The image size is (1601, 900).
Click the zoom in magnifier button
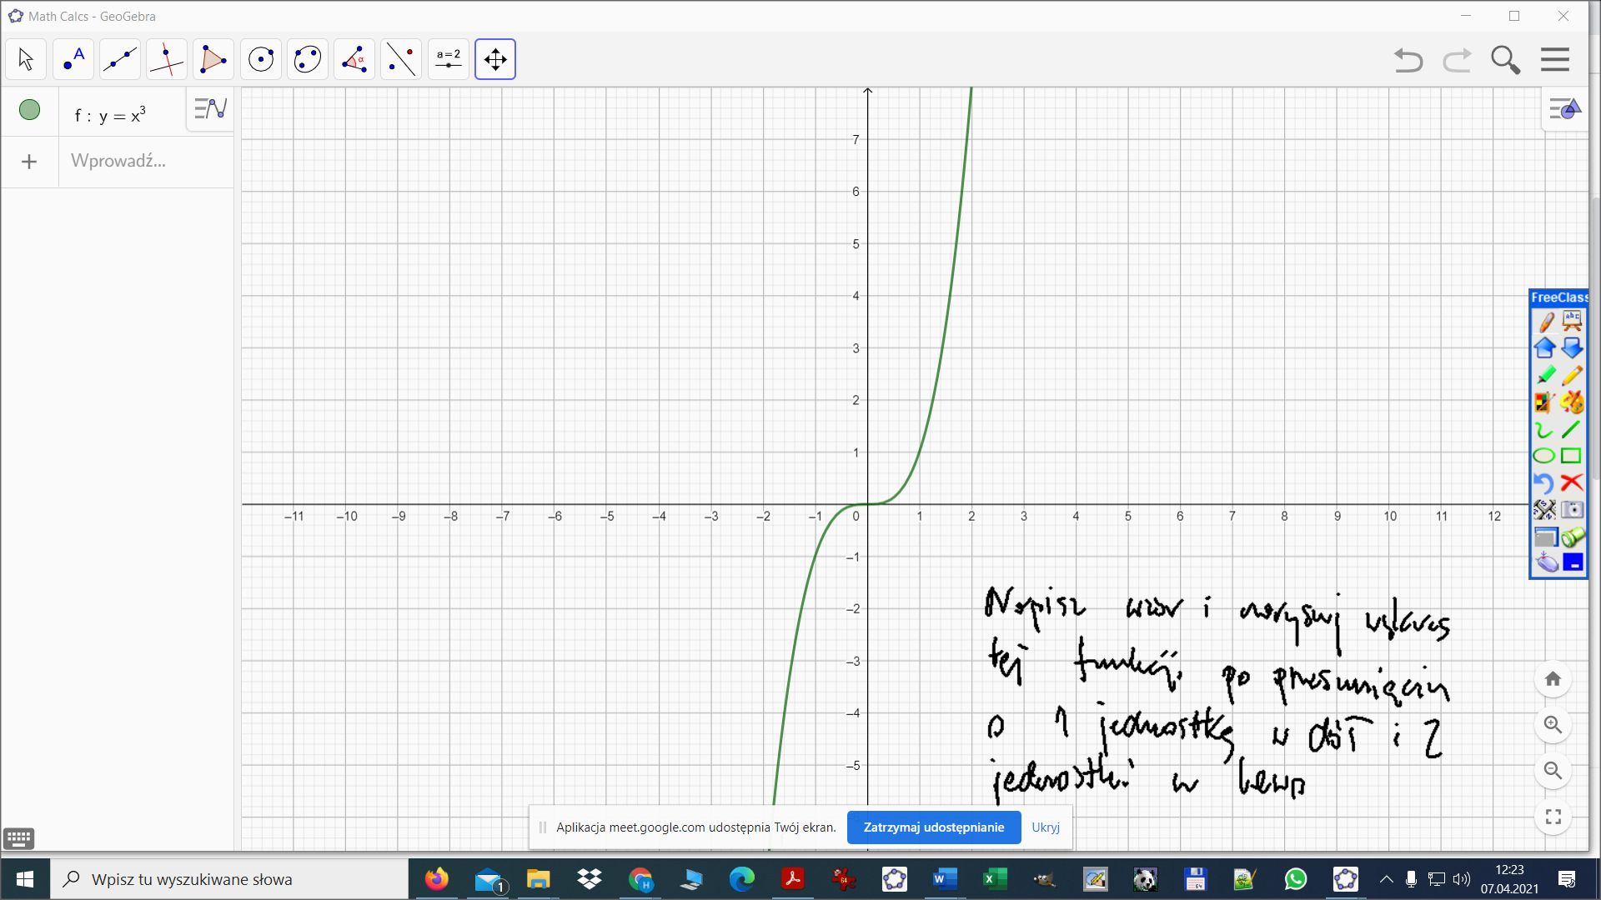(1553, 725)
